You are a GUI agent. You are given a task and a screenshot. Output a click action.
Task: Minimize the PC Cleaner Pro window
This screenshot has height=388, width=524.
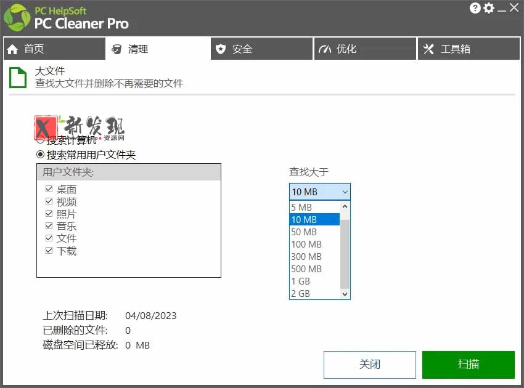click(501, 11)
